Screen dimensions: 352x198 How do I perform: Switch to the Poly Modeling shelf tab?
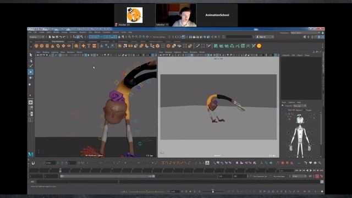(x=58, y=42)
